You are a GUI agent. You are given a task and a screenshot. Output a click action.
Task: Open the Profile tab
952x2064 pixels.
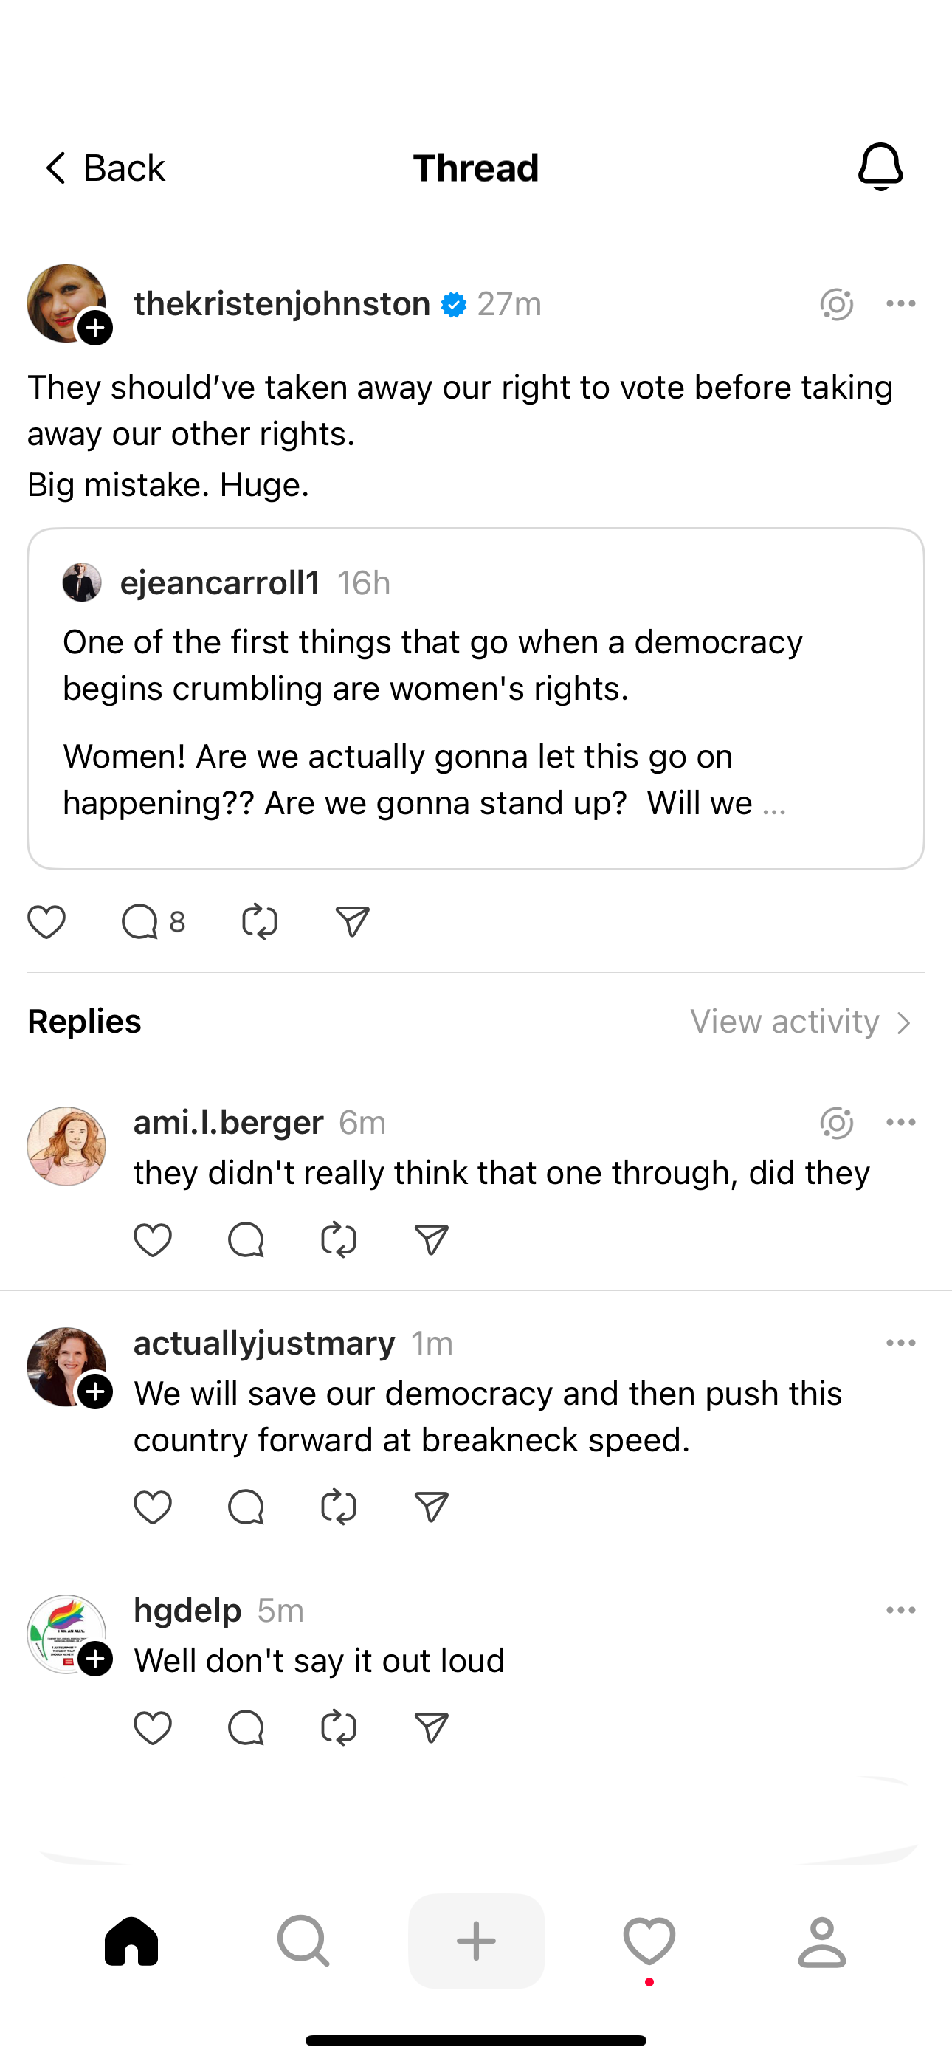point(821,1941)
